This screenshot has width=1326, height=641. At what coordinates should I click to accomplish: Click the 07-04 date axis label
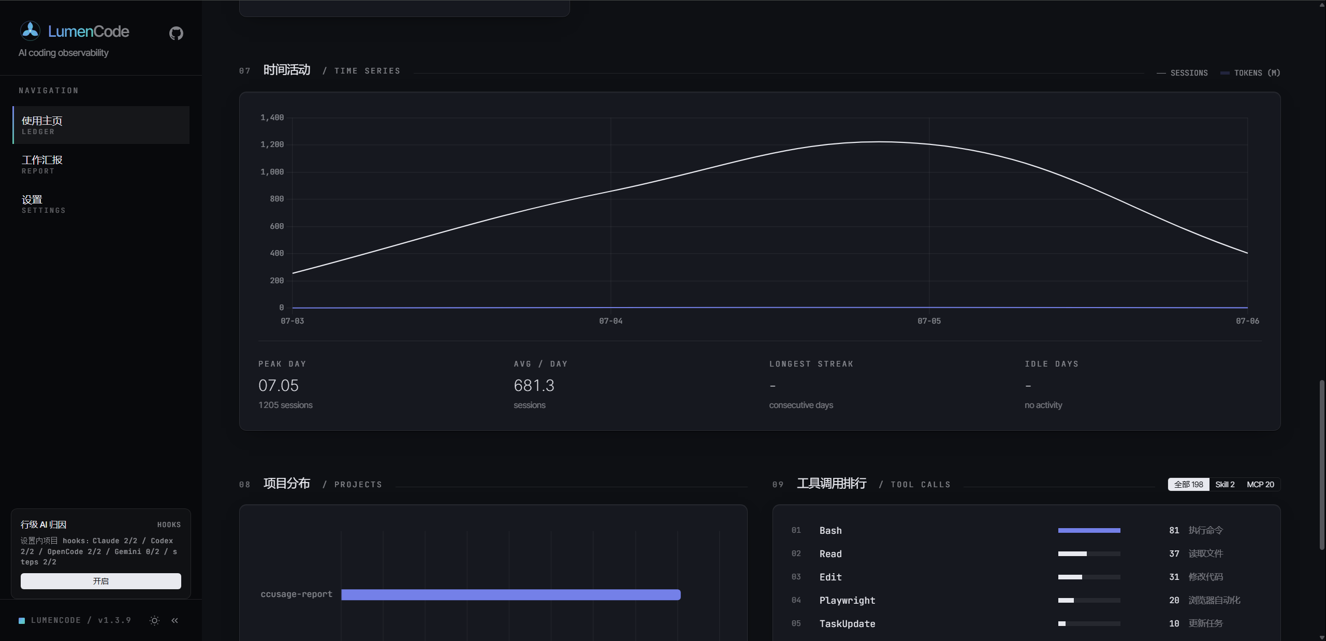coord(610,321)
